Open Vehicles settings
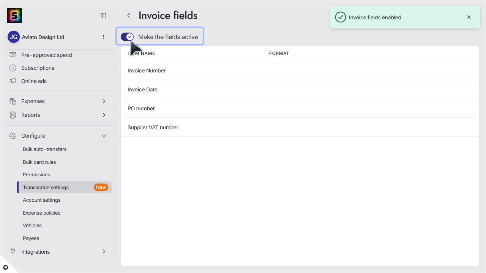Image resolution: width=486 pixels, height=273 pixels. click(x=32, y=225)
